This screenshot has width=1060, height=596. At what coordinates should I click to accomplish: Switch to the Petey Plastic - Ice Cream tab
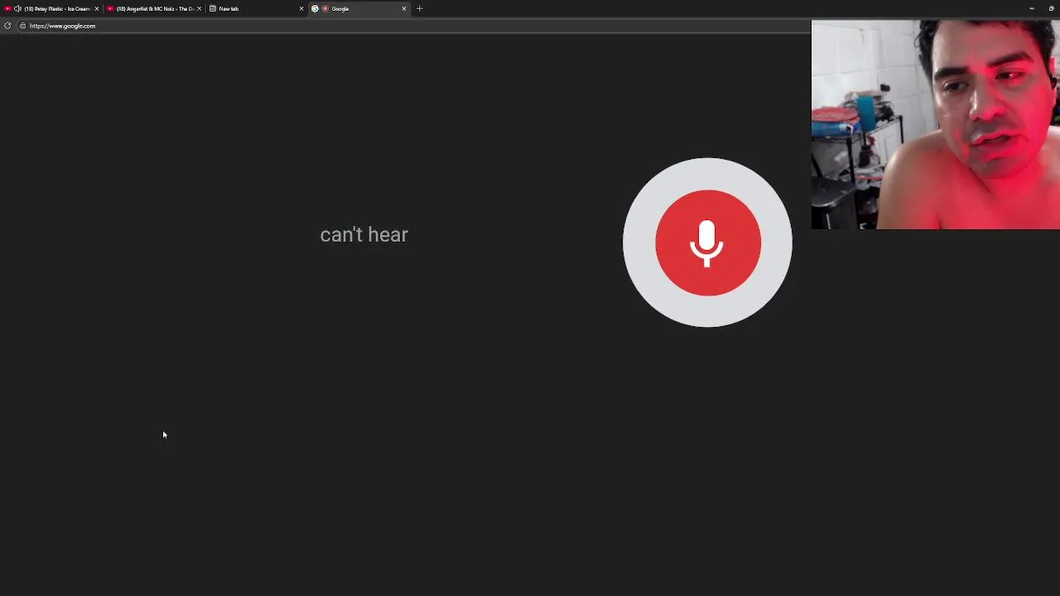51,8
